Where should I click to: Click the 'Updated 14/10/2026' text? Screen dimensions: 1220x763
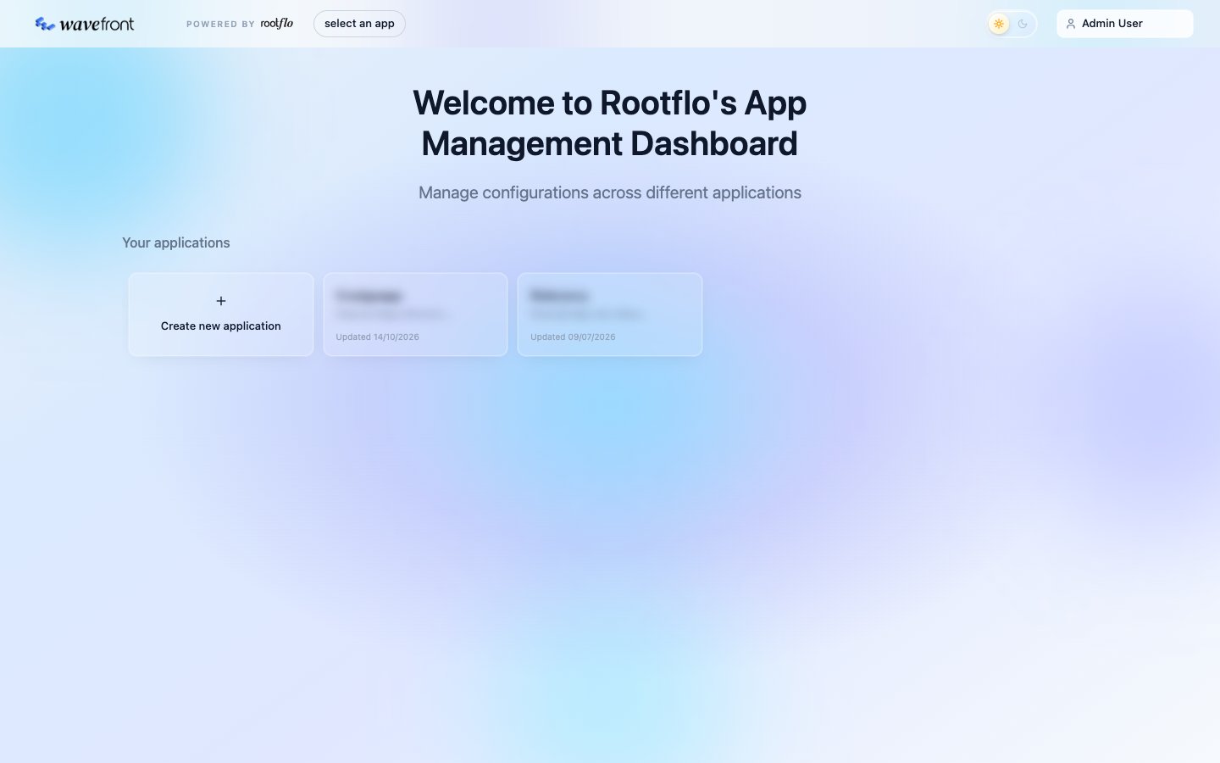[x=377, y=337]
